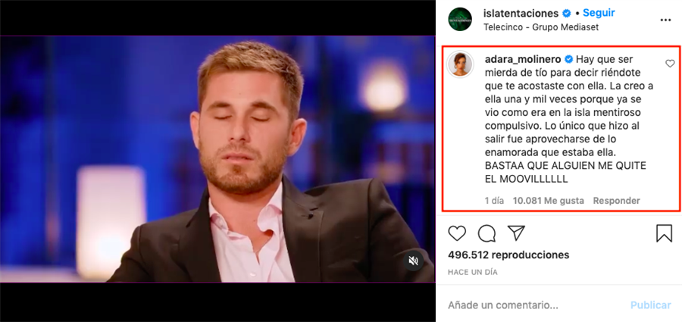Save post with bookmark icon
This screenshot has height=322, width=682.
point(664,233)
